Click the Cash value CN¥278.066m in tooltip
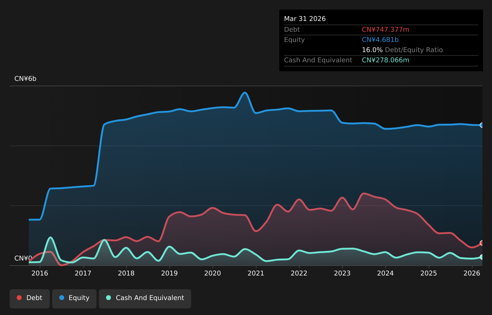This screenshot has height=315, width=492. tap(385, 60)
